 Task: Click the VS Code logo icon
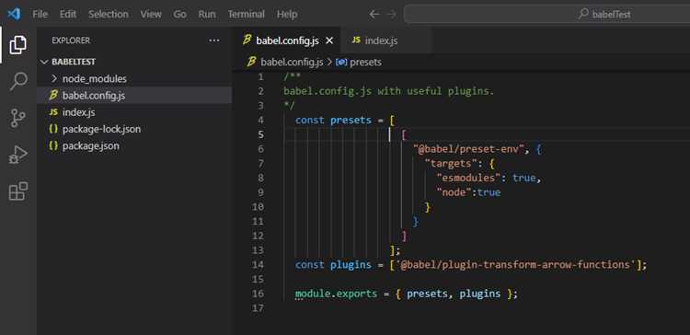tap(14, 14)
